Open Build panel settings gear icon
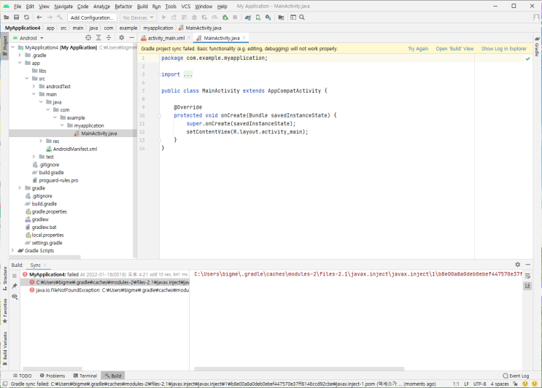This screenshot has height=388, width=542. point(517,264)
